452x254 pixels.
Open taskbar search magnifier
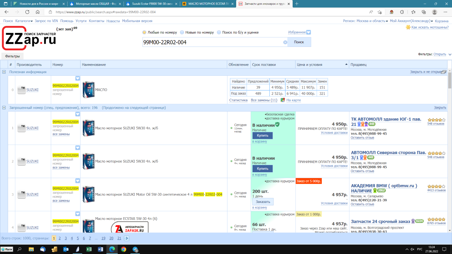(x=19, y=249)
